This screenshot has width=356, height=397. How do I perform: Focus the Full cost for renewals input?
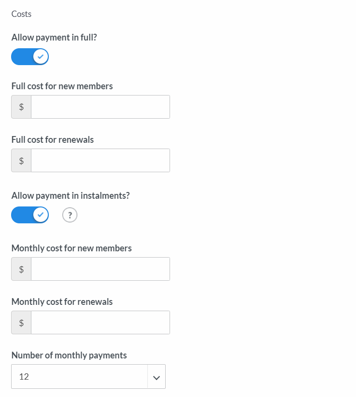coord(100,161)
